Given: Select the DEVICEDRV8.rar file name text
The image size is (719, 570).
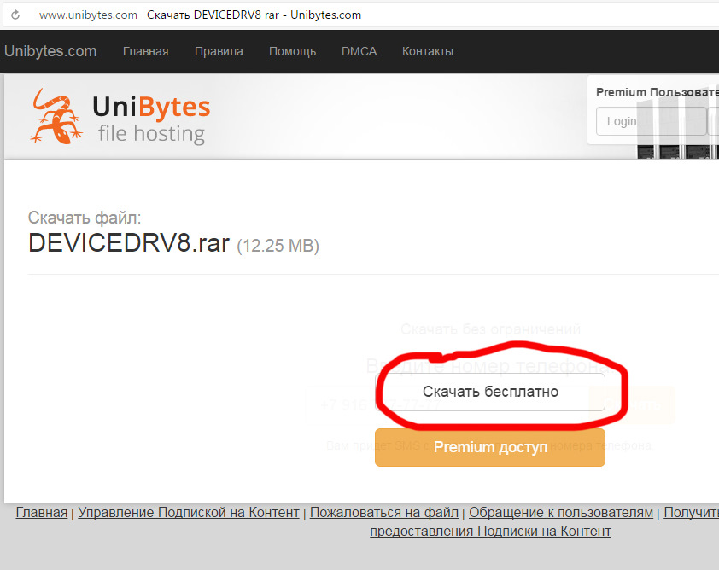Looking at the screenshot, I should 129,242.
